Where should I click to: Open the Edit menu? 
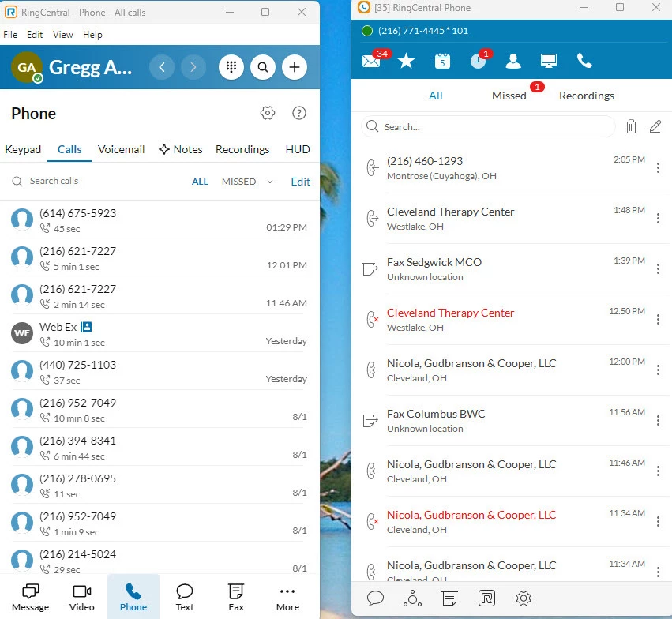(35, 35)
